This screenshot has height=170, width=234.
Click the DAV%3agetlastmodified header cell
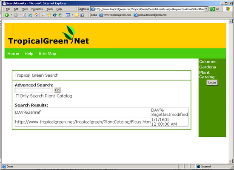tap(169, 112)
